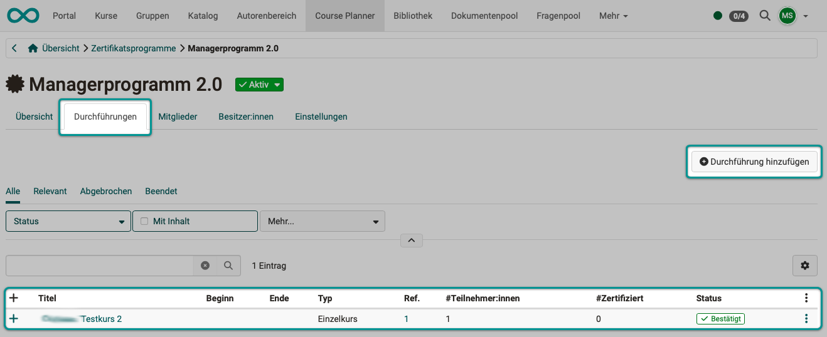
Task: Open the Mitglieder tab
Action: [178, 117]
